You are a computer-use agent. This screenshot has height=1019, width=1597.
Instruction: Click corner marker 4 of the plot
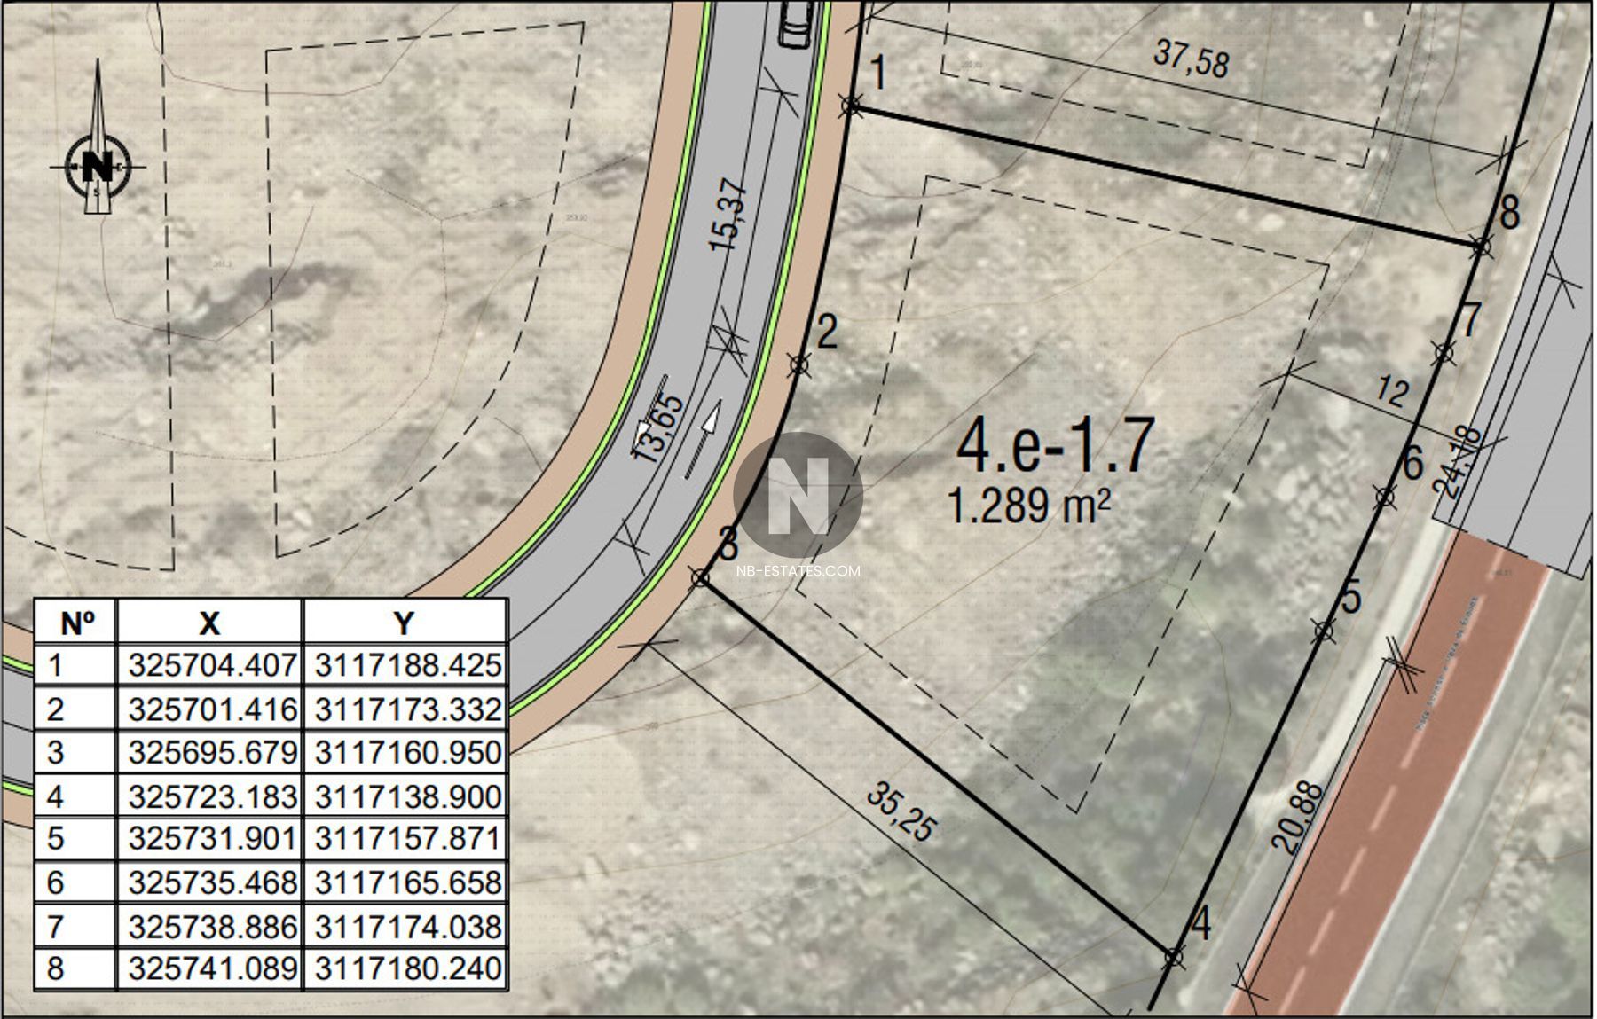1174,957
